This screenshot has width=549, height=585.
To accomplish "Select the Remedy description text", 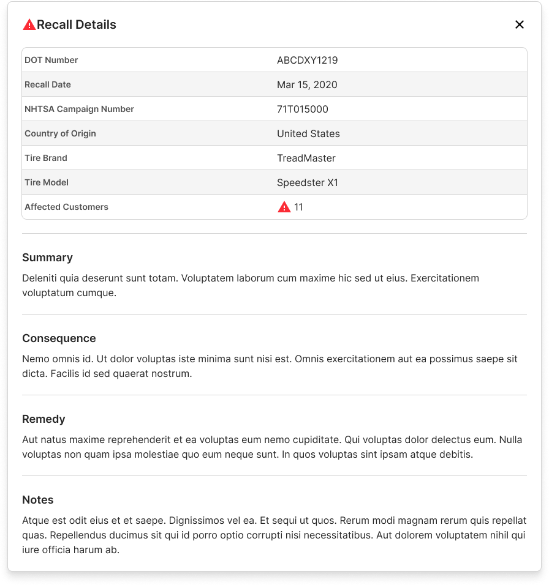I will pos(271,447).
